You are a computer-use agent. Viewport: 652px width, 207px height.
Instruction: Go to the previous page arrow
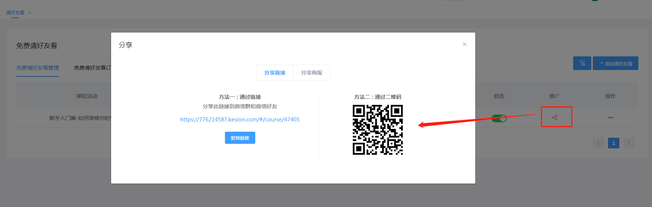click(x=599, y=143)
